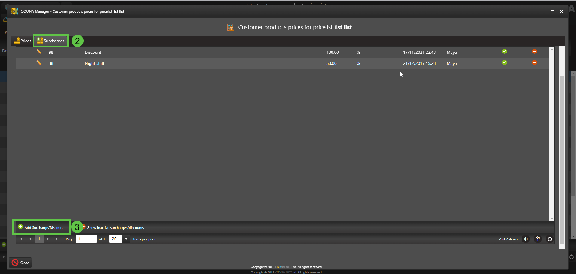Show inactive surcharges/discounts
This screenshot has width=576, height=274.
click(x=115, y=228)
